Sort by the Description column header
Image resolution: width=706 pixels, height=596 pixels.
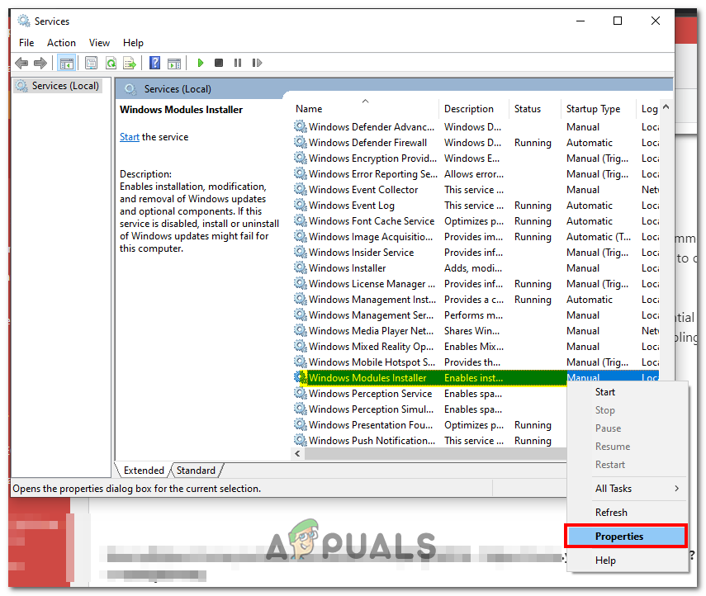click(x=474, y=108)
